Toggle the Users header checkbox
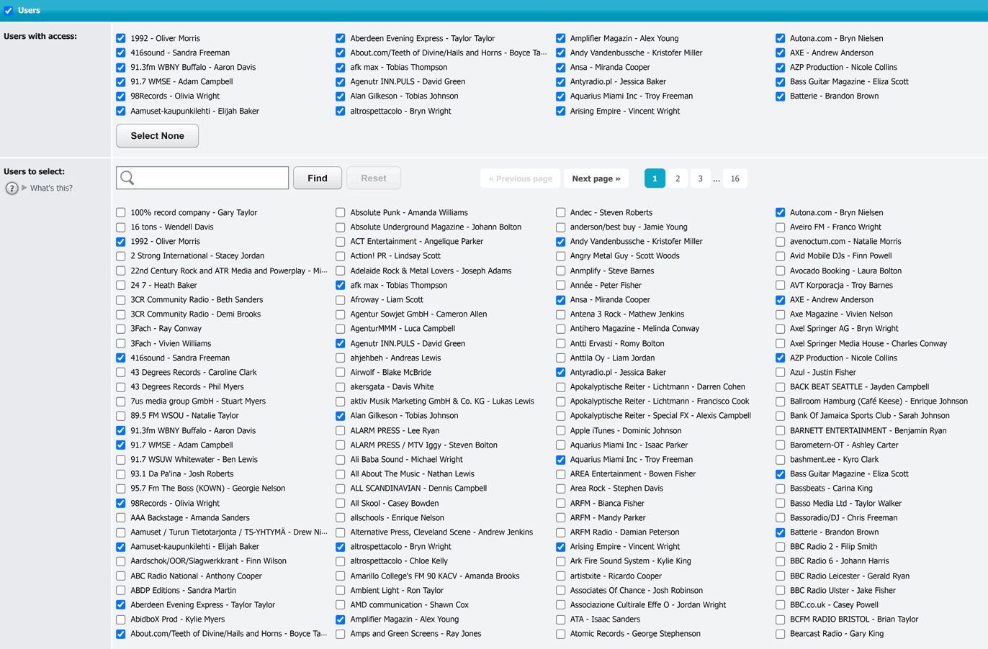The height and width of the screenshot is (649, 988). tap(9, 11)
